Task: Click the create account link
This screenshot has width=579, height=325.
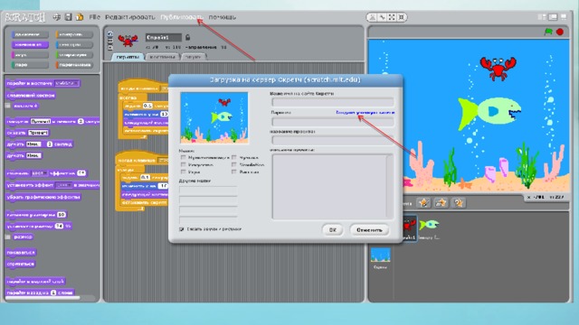Action: (365, 112)
